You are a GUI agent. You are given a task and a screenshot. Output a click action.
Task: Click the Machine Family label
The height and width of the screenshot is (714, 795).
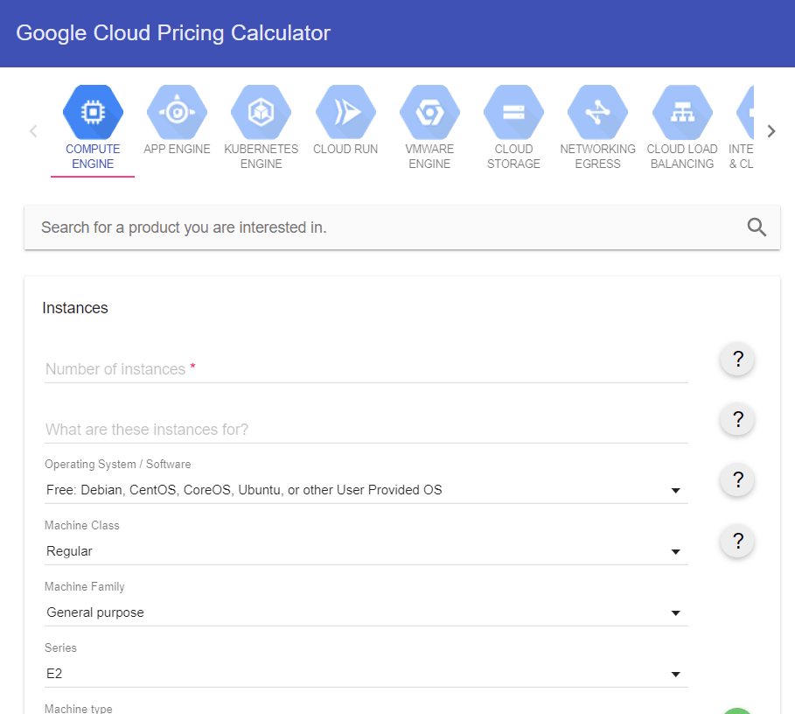[x=85, y=587]
